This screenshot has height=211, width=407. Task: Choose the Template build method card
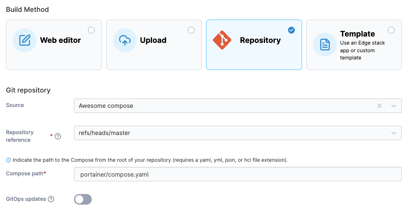(354, 45)
